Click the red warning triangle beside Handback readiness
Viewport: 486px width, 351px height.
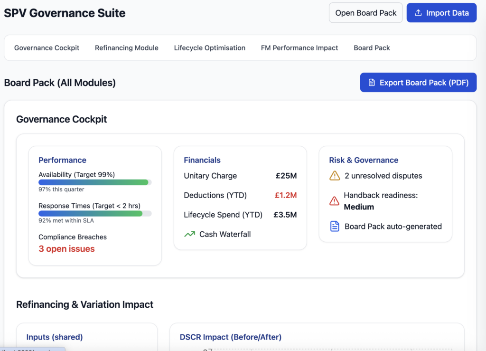(335, 201)
